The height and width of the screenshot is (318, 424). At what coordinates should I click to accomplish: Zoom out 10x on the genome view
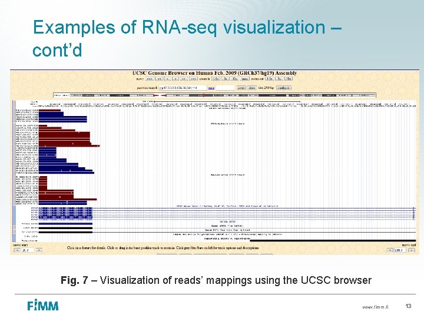(x=289, y=79)
